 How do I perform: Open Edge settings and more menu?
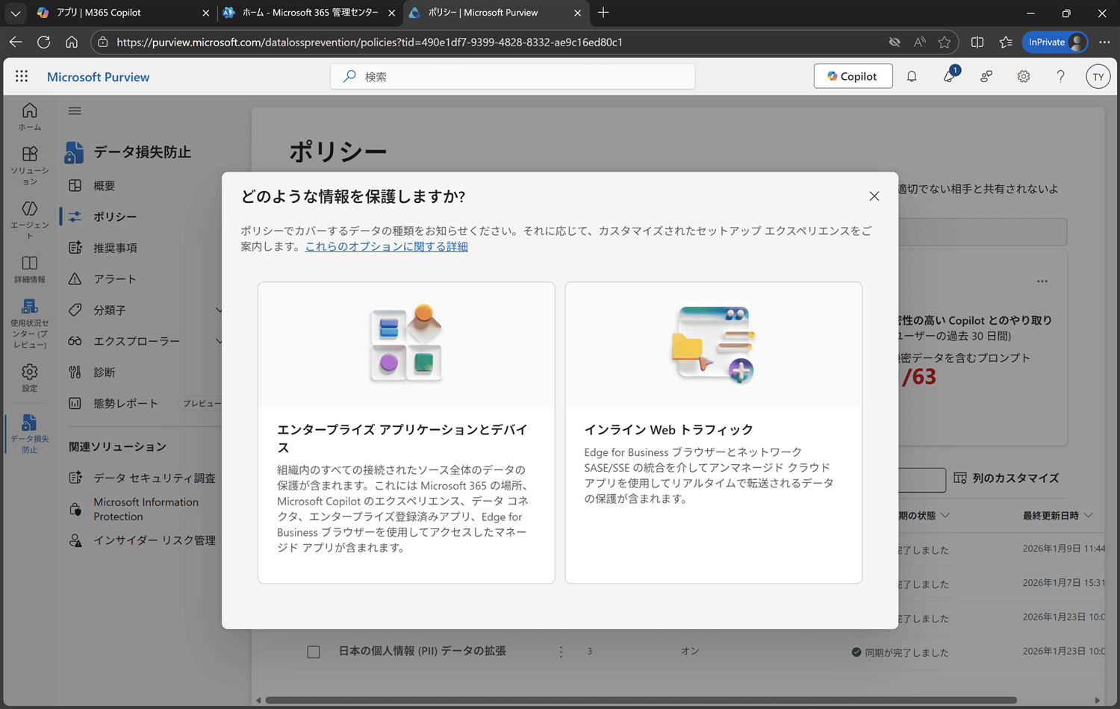coord(1105,42)
